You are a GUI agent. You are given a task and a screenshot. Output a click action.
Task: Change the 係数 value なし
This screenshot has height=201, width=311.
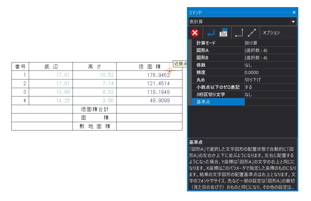click(x=271, y=65)
